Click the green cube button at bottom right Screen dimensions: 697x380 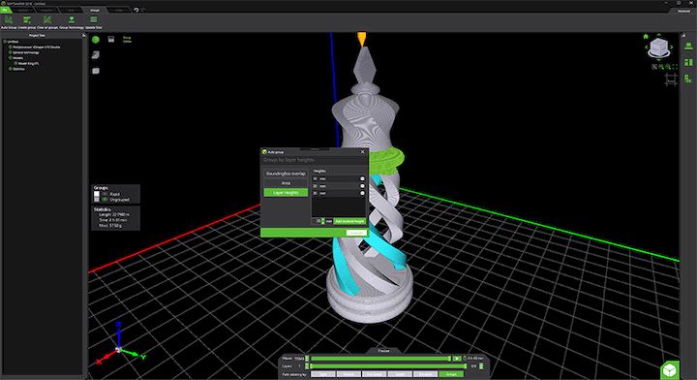click(670, 370)
